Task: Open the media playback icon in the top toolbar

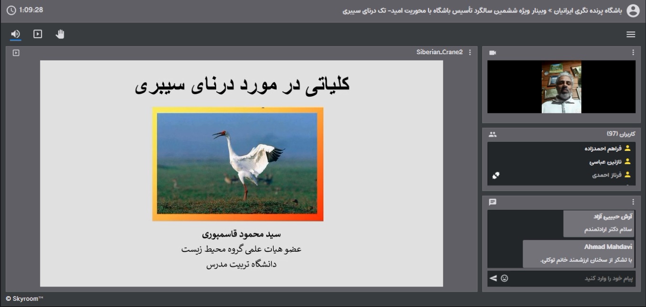Action: tap(38, 34)
